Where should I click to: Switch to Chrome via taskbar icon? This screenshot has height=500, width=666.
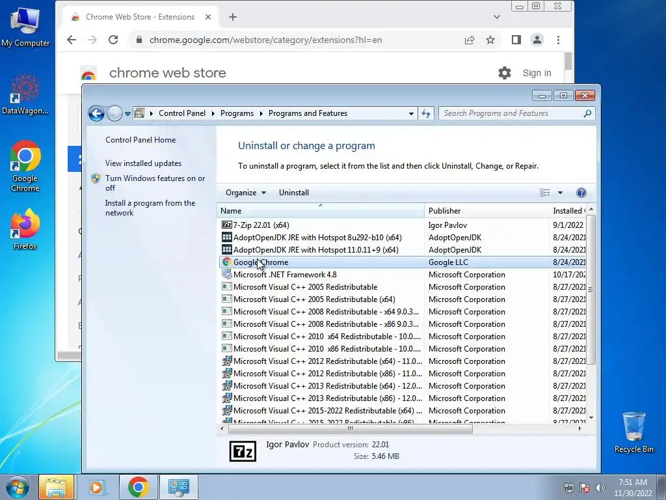click(138, 487)
